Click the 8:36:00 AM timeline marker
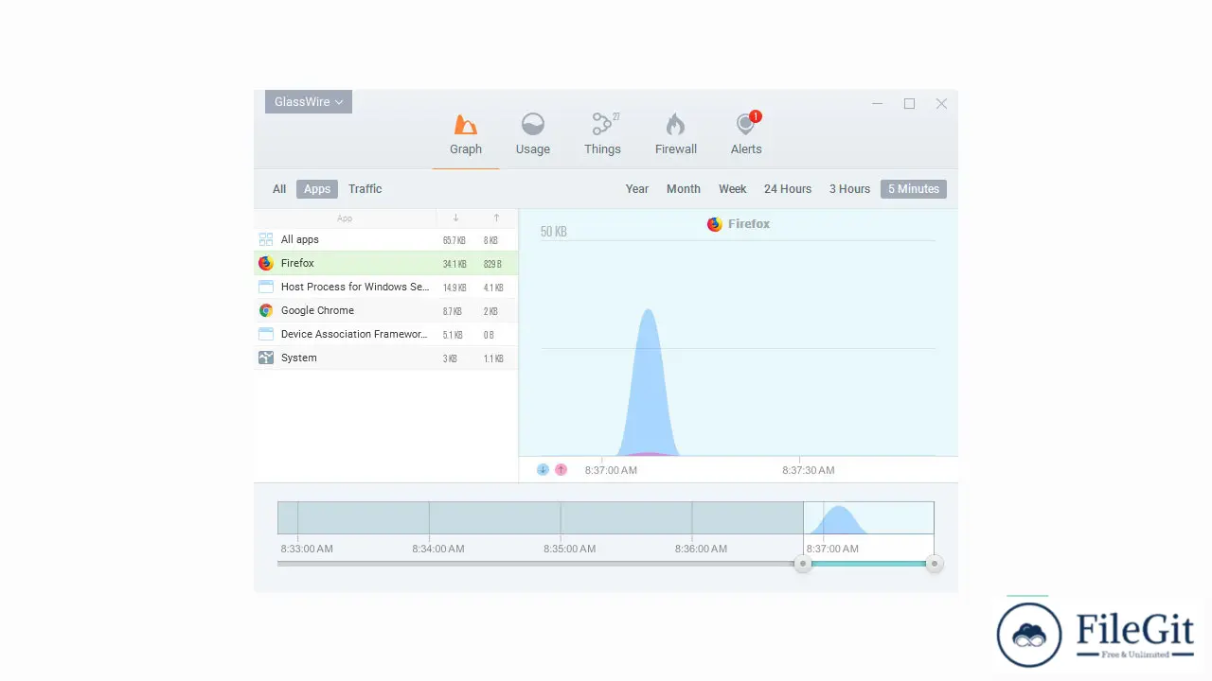The width and height of the screenshot is (1212, 681). tap(702, 549)
